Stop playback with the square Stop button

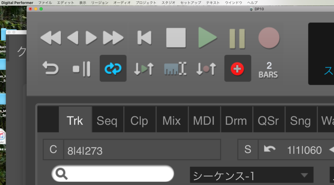(176, 38)
